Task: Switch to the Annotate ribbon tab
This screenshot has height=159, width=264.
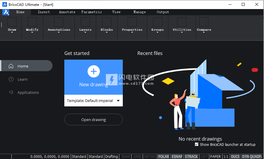Action: pyautogui.click(x=67, y=12)
